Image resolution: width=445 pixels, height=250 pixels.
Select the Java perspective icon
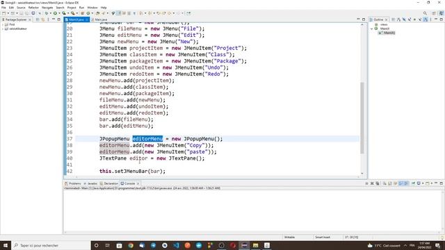coord(442,13)
